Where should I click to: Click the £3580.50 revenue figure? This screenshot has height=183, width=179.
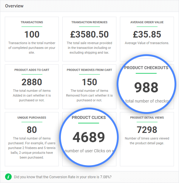pos(89,34)
